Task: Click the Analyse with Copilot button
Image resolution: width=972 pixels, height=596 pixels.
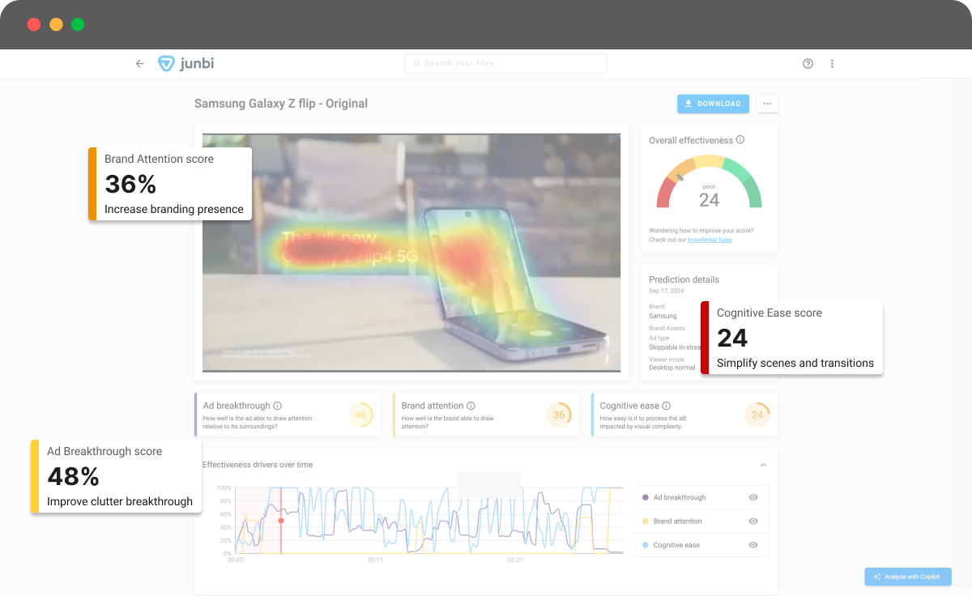Action: click(x=908, y=577)
